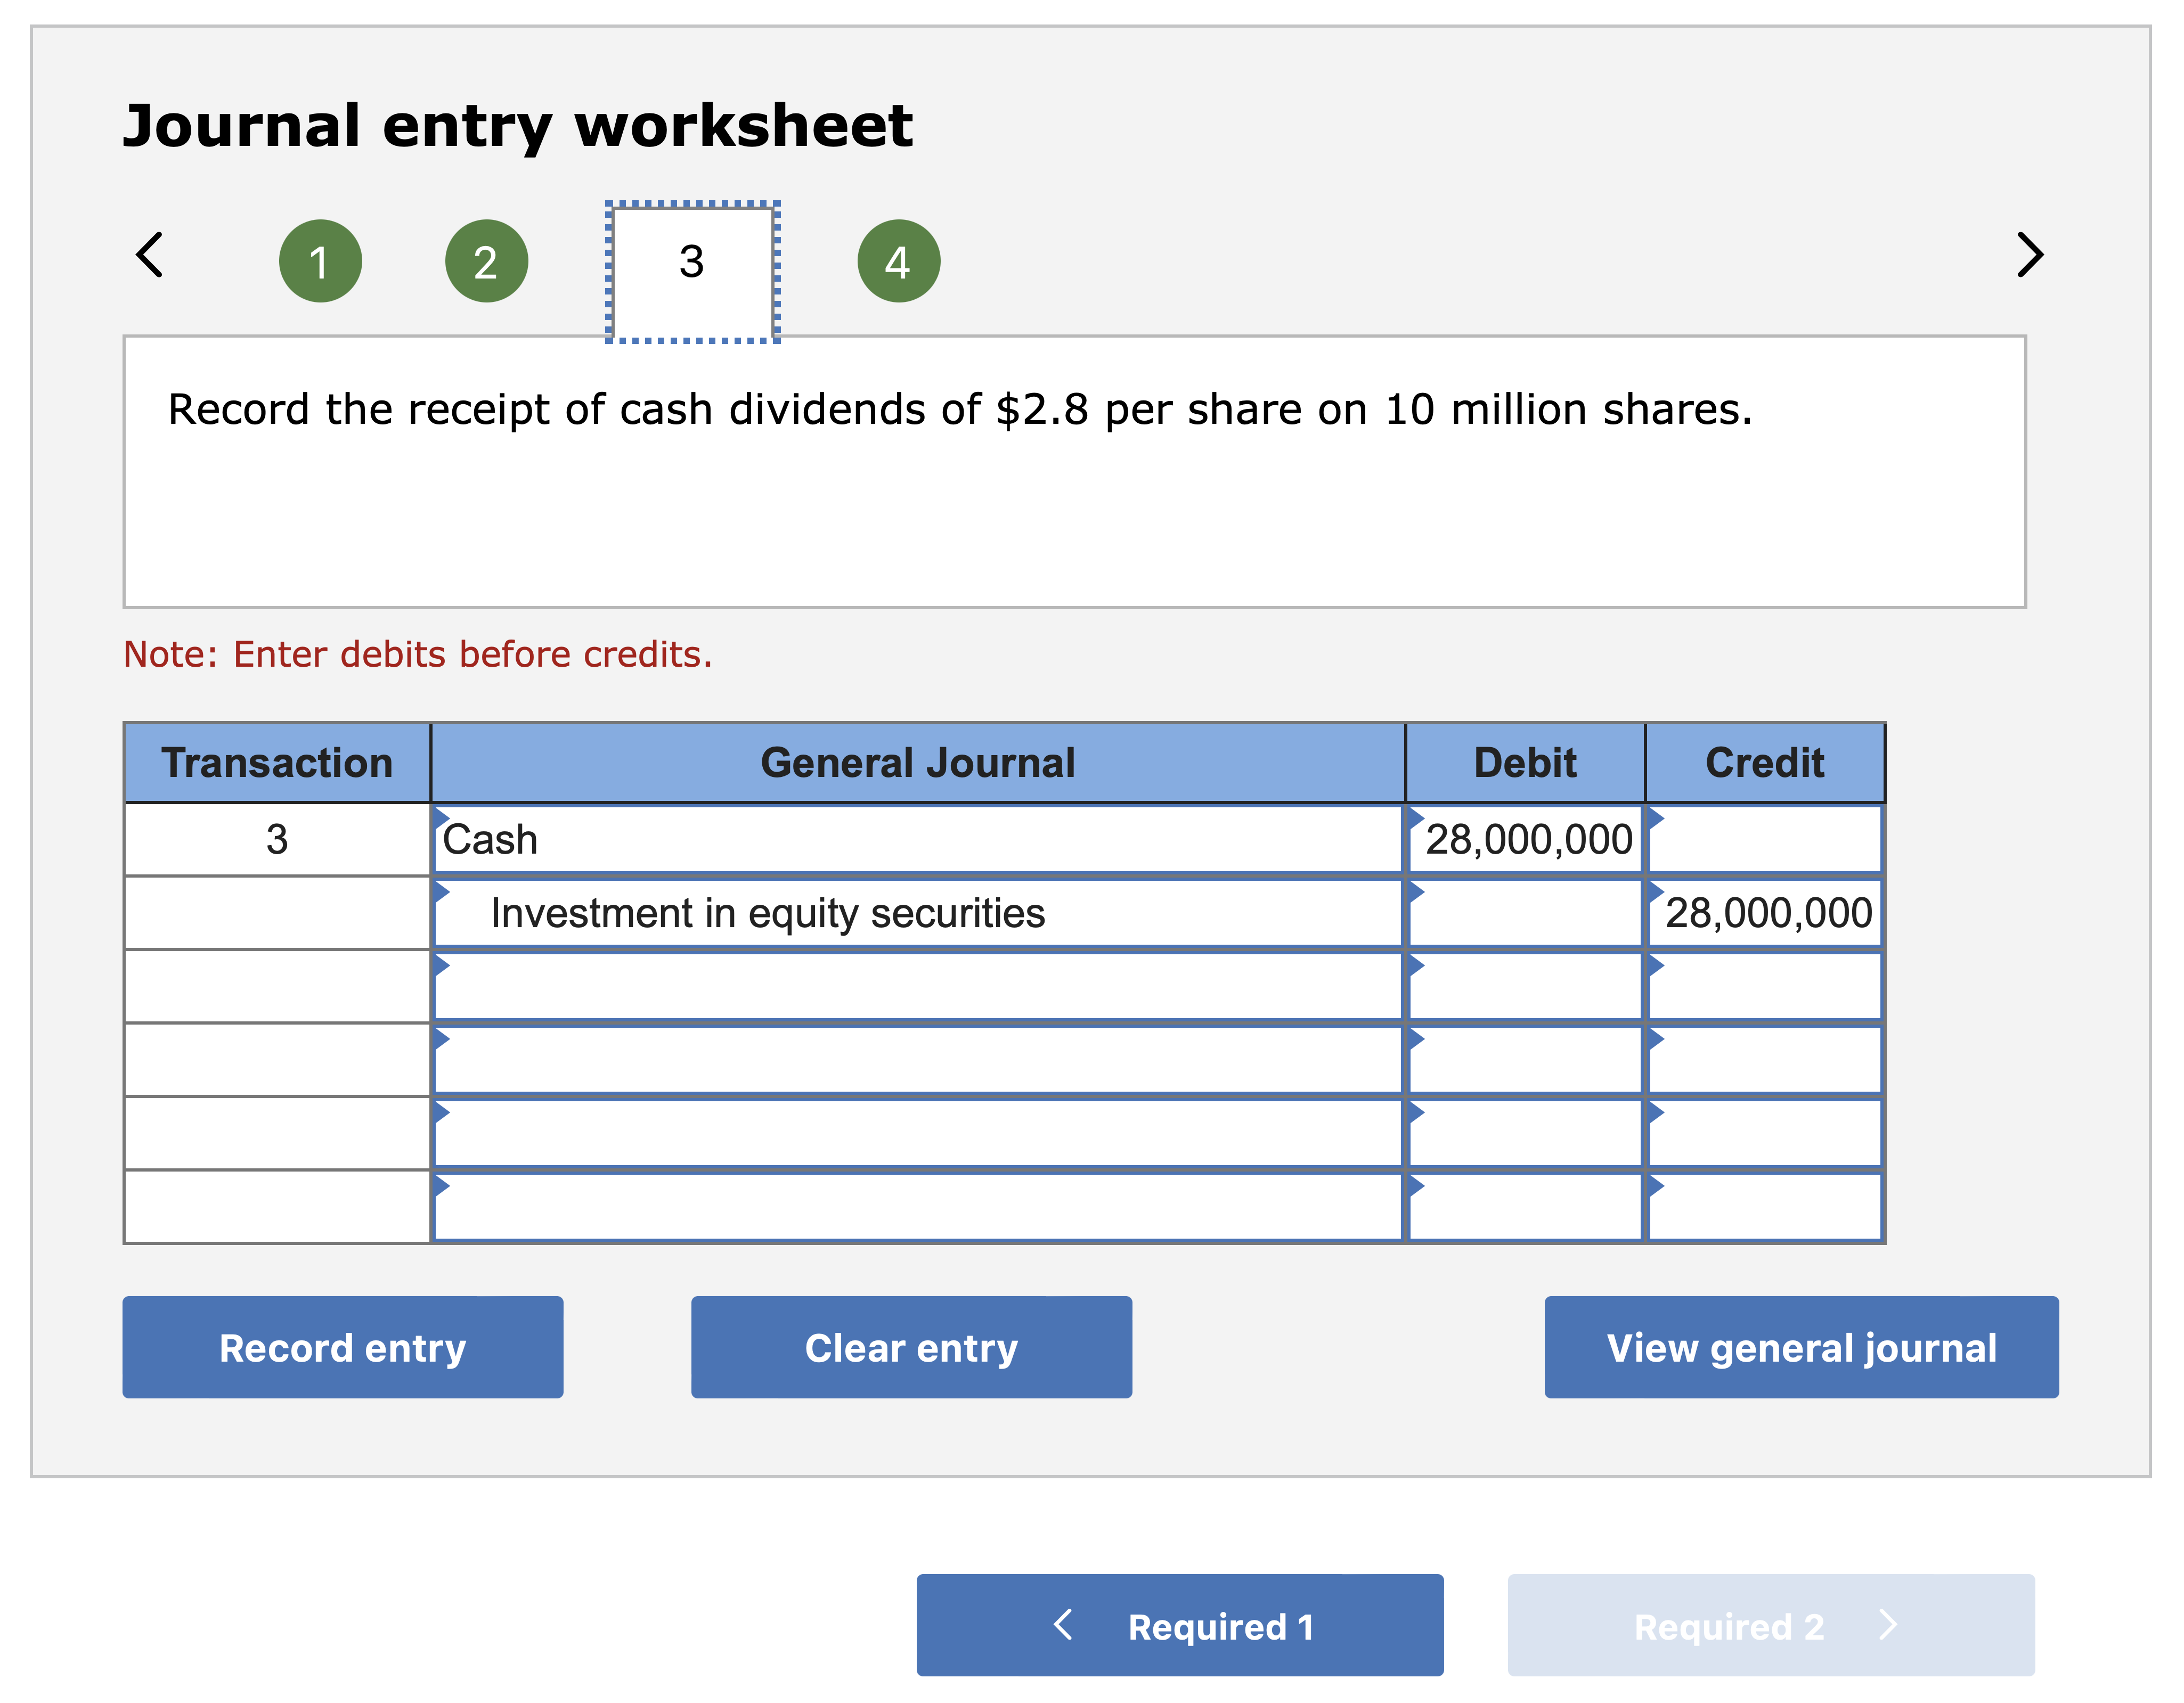Click the Credit column header
The height and width of the screenshot is (1703, 2184).
[x=1765, y=763]
